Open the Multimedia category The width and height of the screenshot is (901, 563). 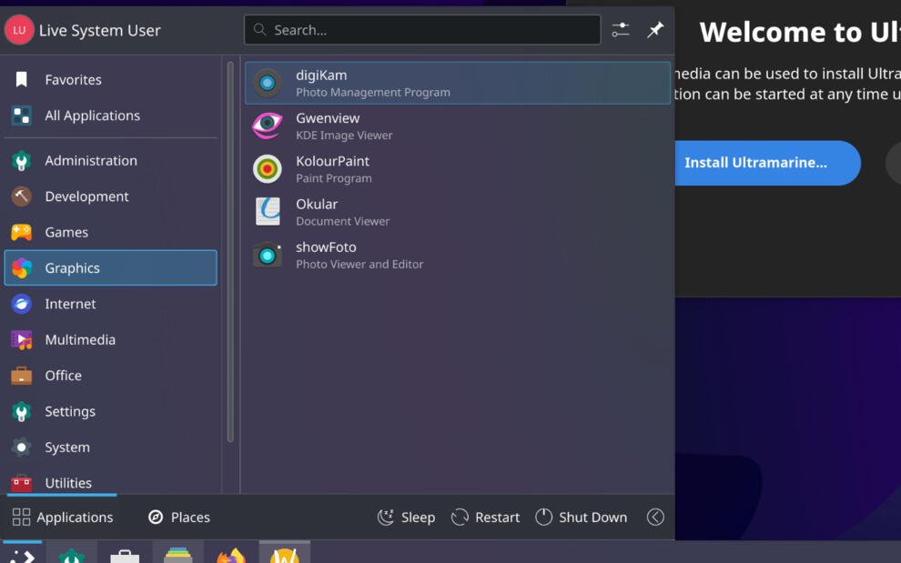pos(110,339)
